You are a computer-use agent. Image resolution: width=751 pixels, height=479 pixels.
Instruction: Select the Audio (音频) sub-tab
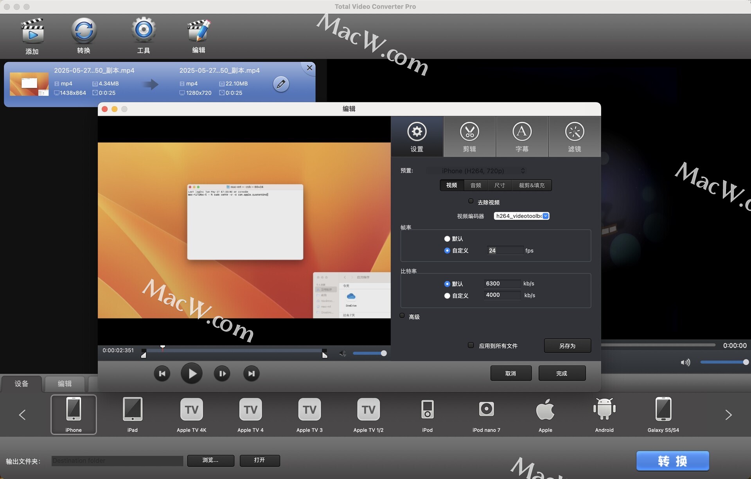point(476,185)
